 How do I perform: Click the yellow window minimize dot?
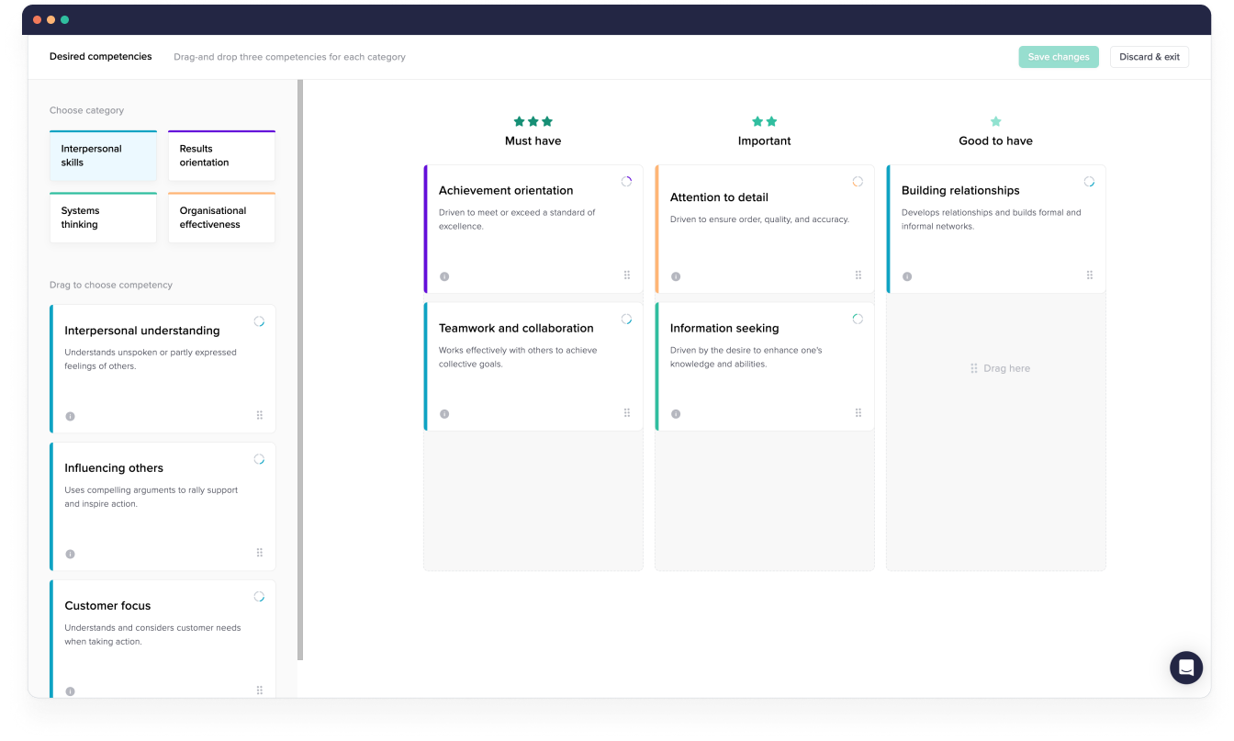pos(51,19)
